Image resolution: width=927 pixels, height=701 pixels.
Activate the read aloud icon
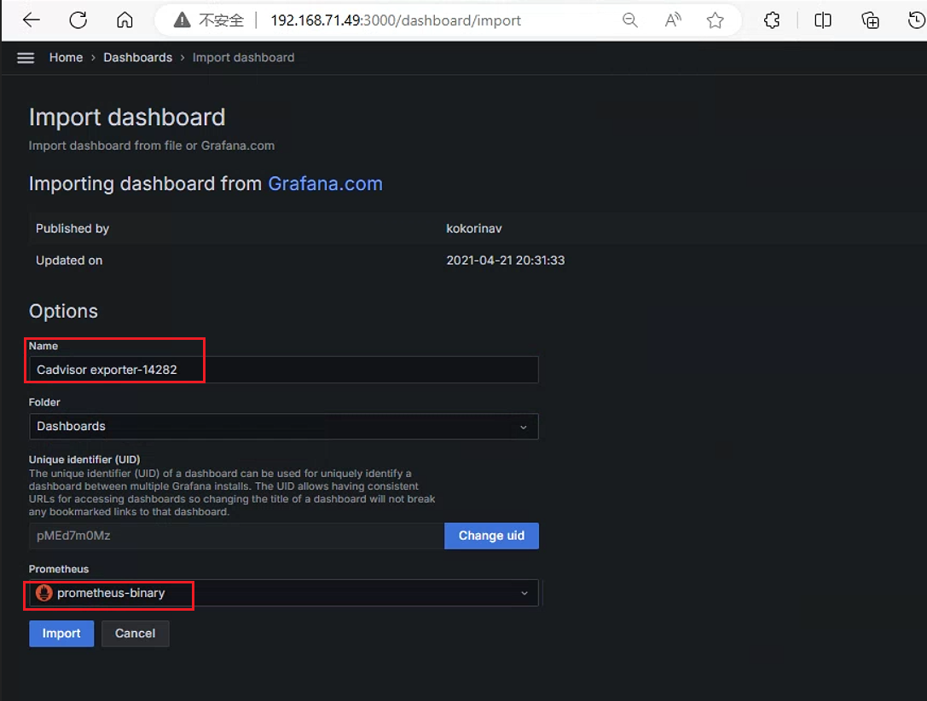pyautogui.click(x=673, y=20)
